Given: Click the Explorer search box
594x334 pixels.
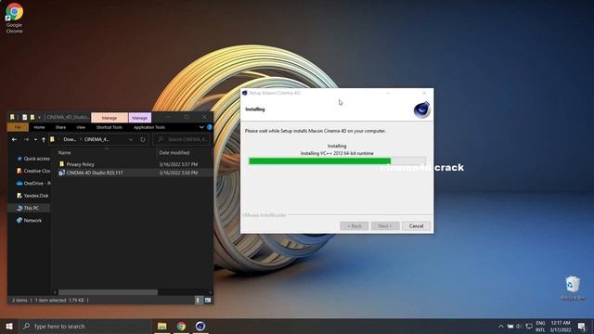Looking at the screenshot, I should [182, 139].
